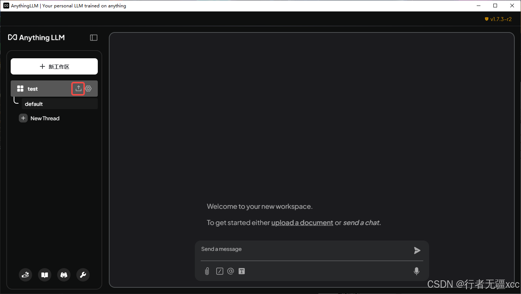Open the test workspace settings gear

coord(88,89)
